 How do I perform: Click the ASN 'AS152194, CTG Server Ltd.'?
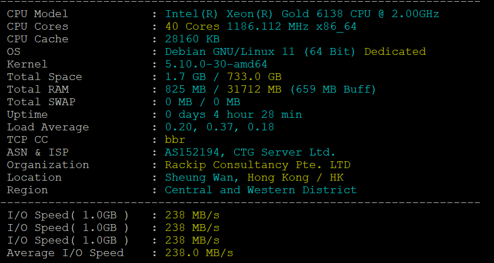[x=250, y=152]
